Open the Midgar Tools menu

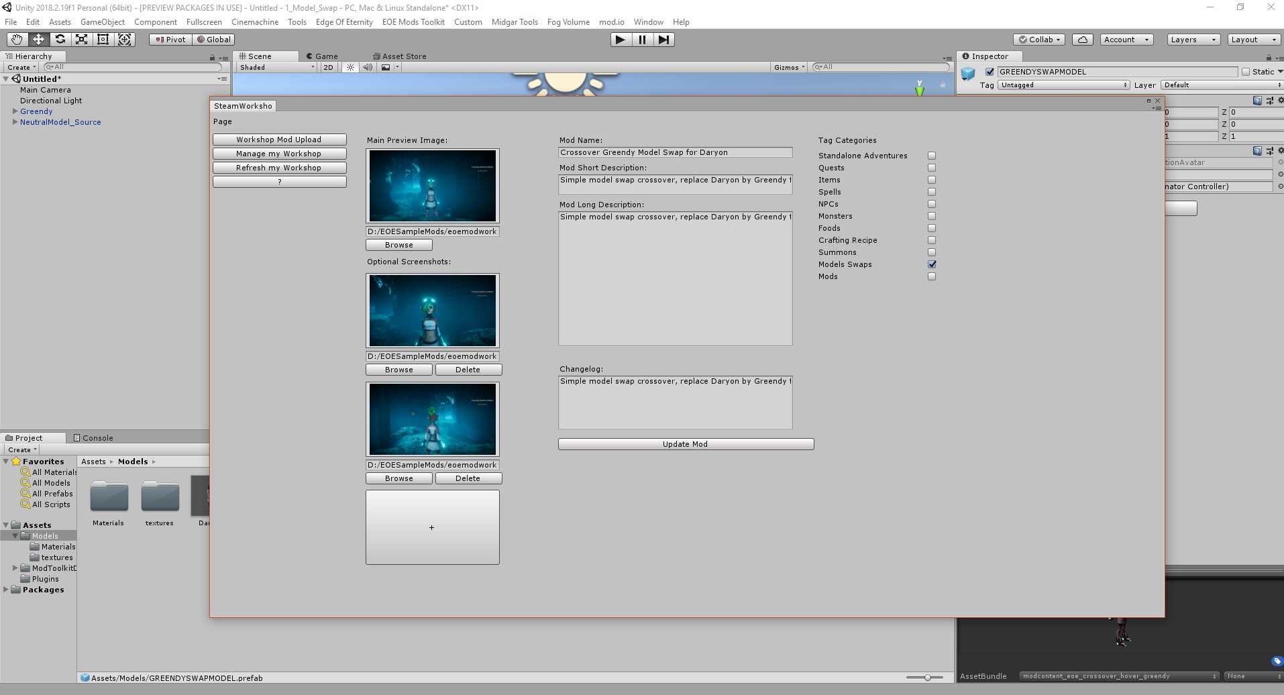[x=515, y=22]
